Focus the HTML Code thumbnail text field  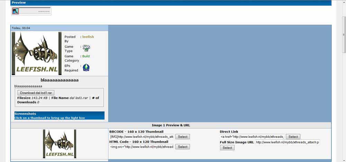coord(141,147)
